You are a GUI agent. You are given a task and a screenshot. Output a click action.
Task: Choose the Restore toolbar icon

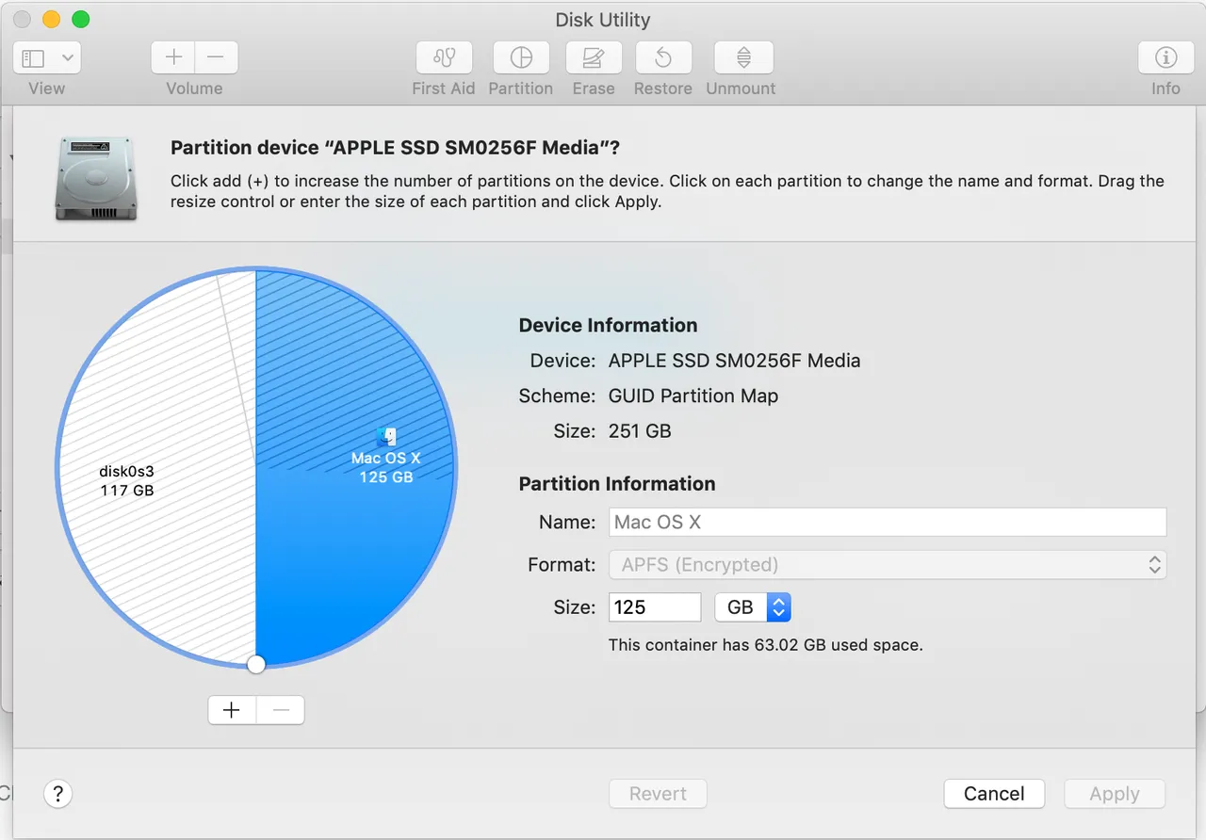click(663, 58)
